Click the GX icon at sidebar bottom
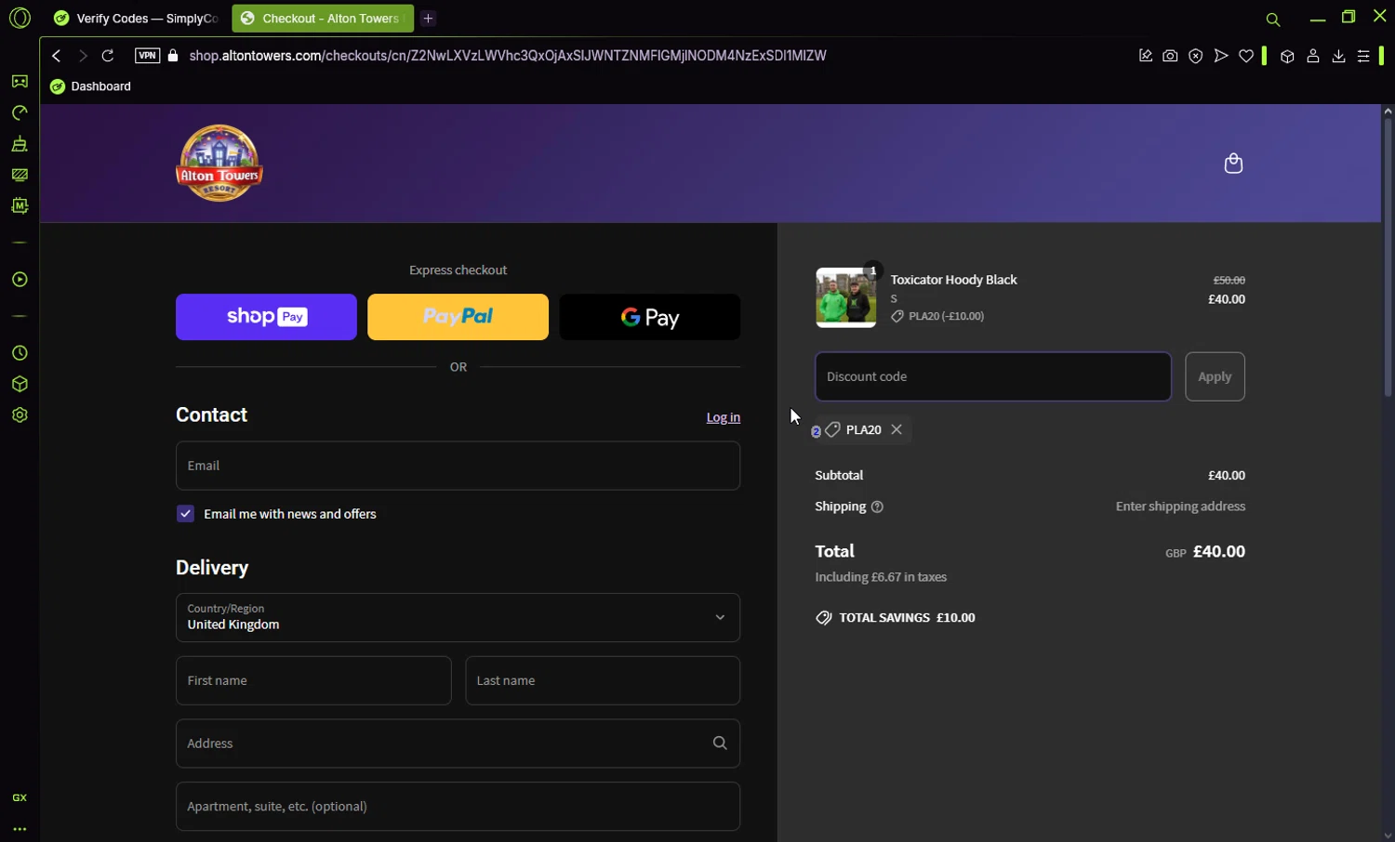The height and width of the screenshot is (842, 1395). click(20, 798)
